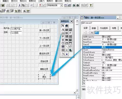Click the Copy icon in the toolbar
This screenshot has width=122, height=99.
point(23,5)
